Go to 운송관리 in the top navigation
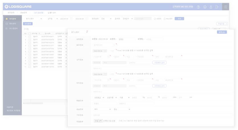This screenshot has height=130, width=238. coord(24,13)
